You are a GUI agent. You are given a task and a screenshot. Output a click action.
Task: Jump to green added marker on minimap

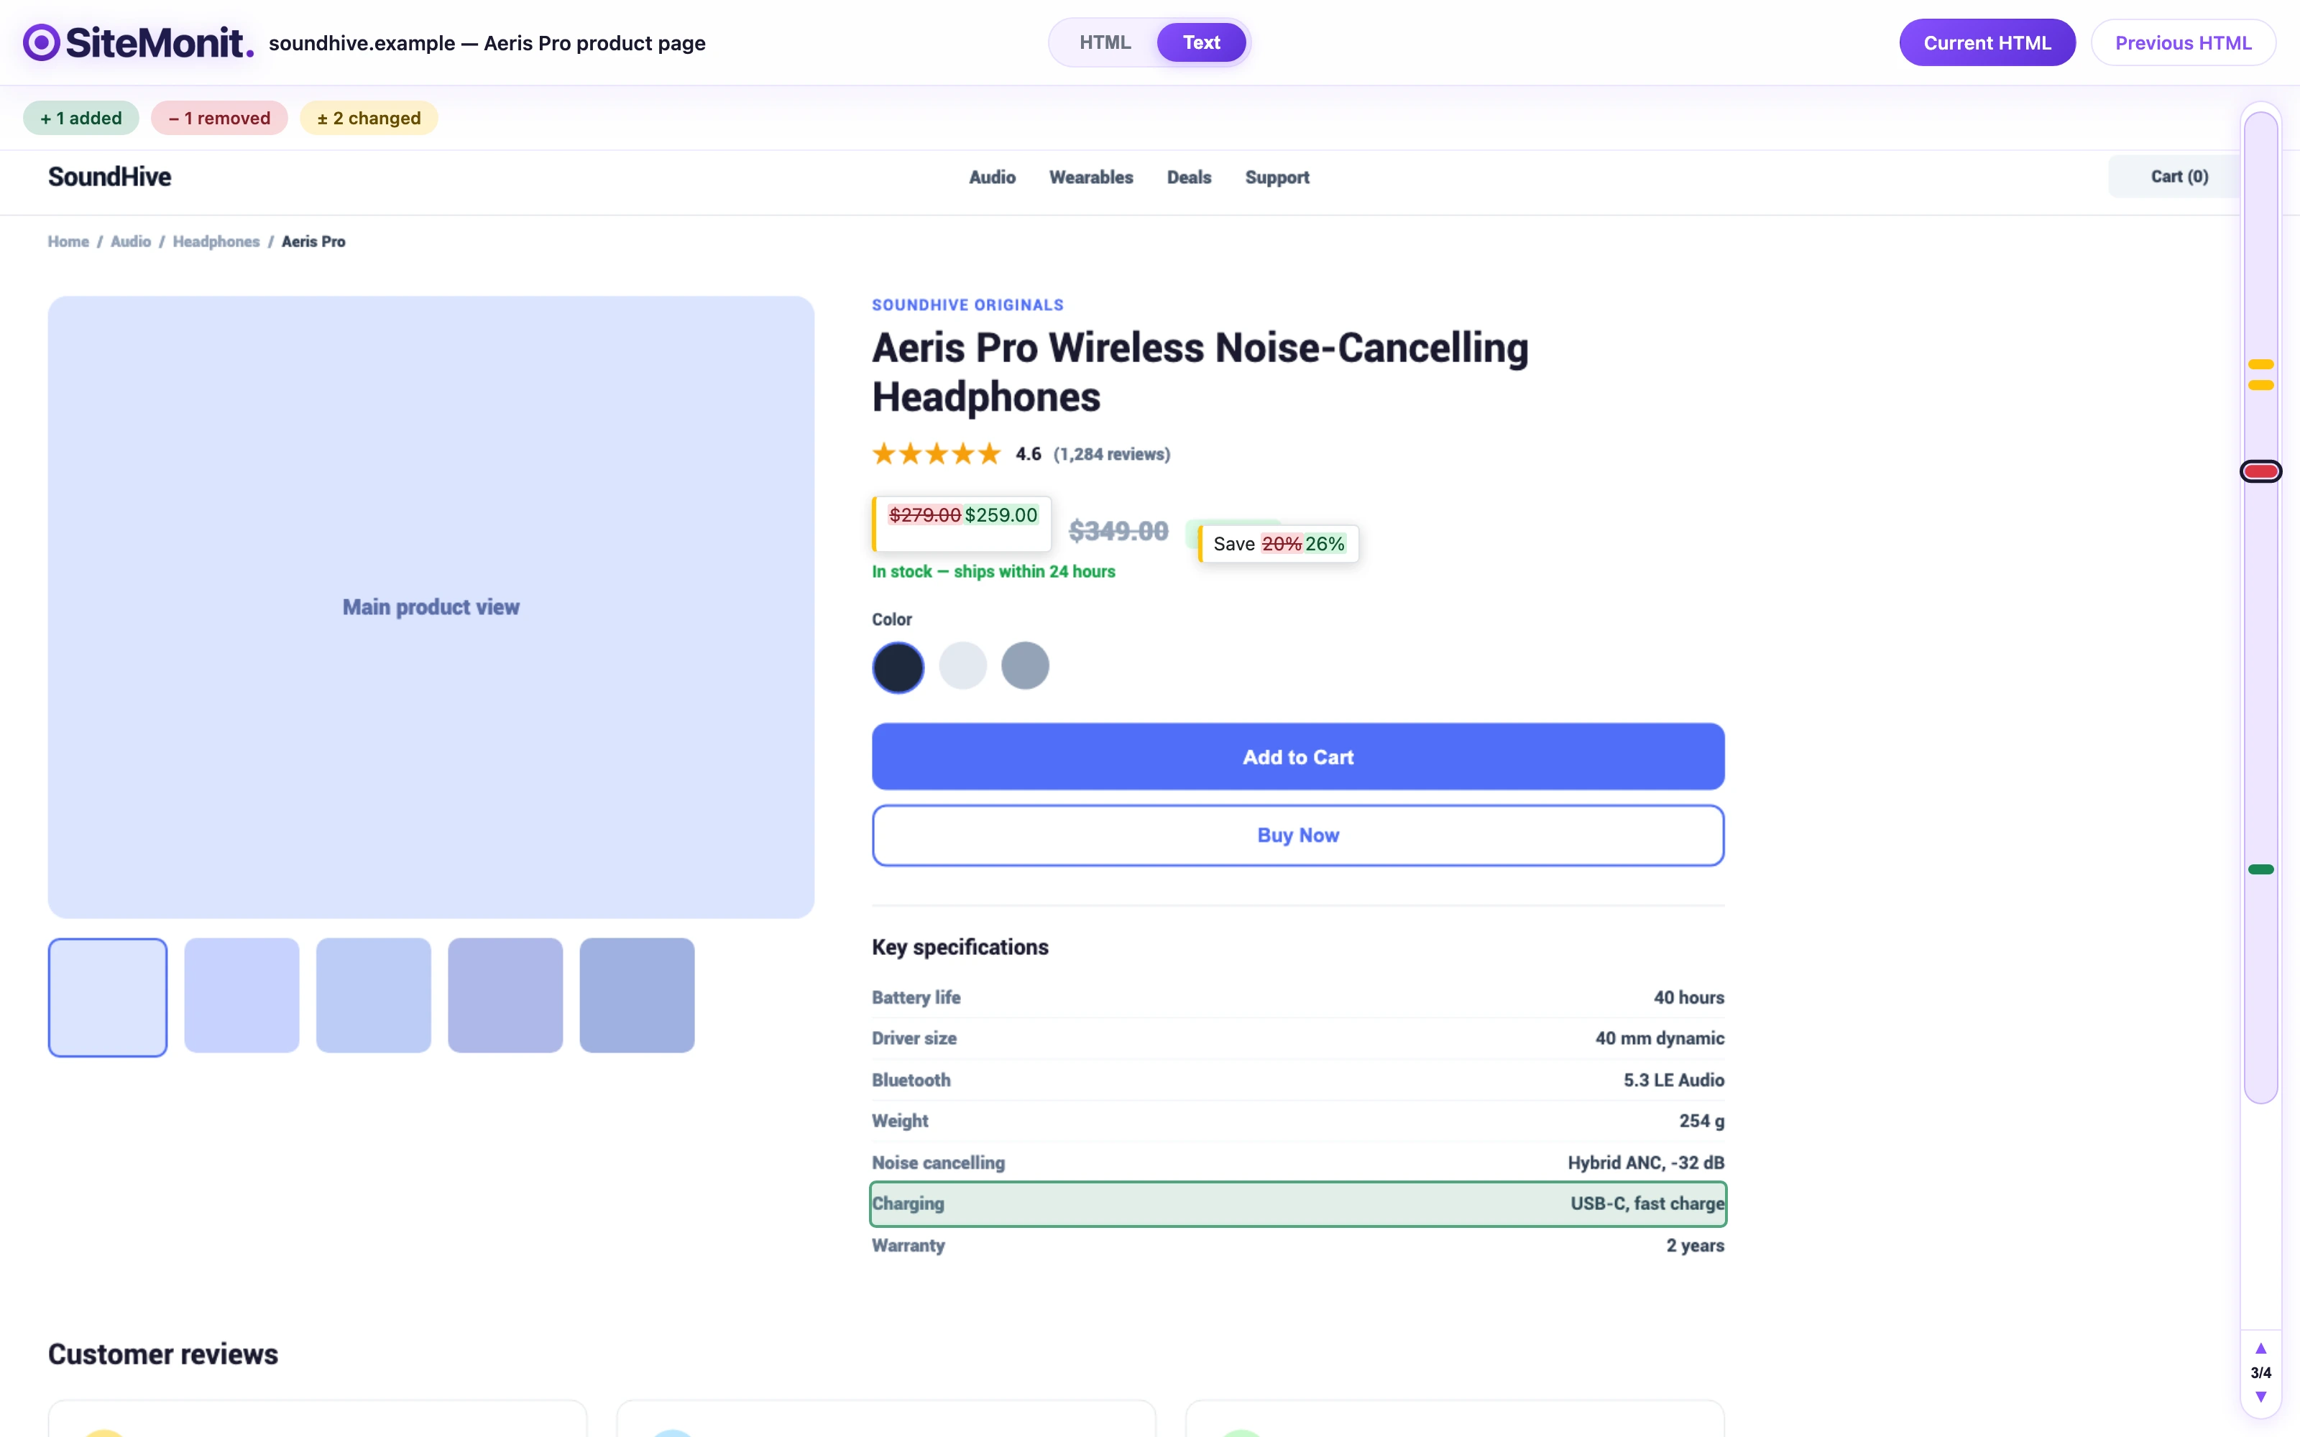point(2261,869)
